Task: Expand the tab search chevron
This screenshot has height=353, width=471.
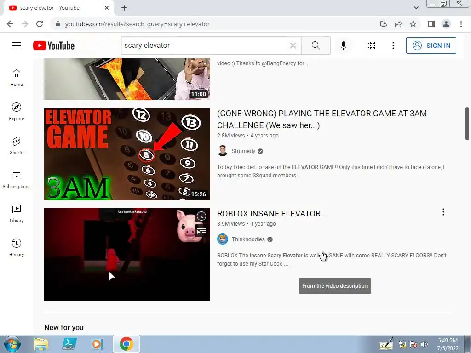Action: [x=416, y=8]
